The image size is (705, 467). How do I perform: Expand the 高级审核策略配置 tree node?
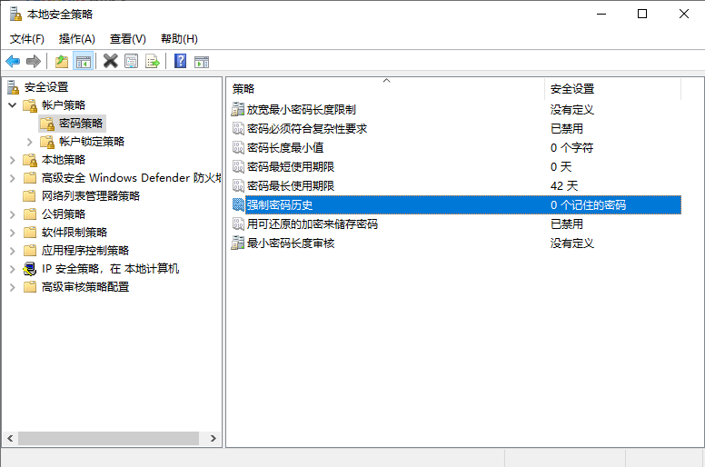coord(13,287)
